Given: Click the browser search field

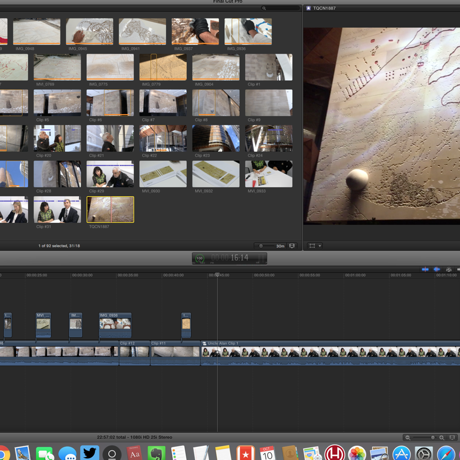Looking at the screenshot, I should pyautogui.click(x=281, y=8).
